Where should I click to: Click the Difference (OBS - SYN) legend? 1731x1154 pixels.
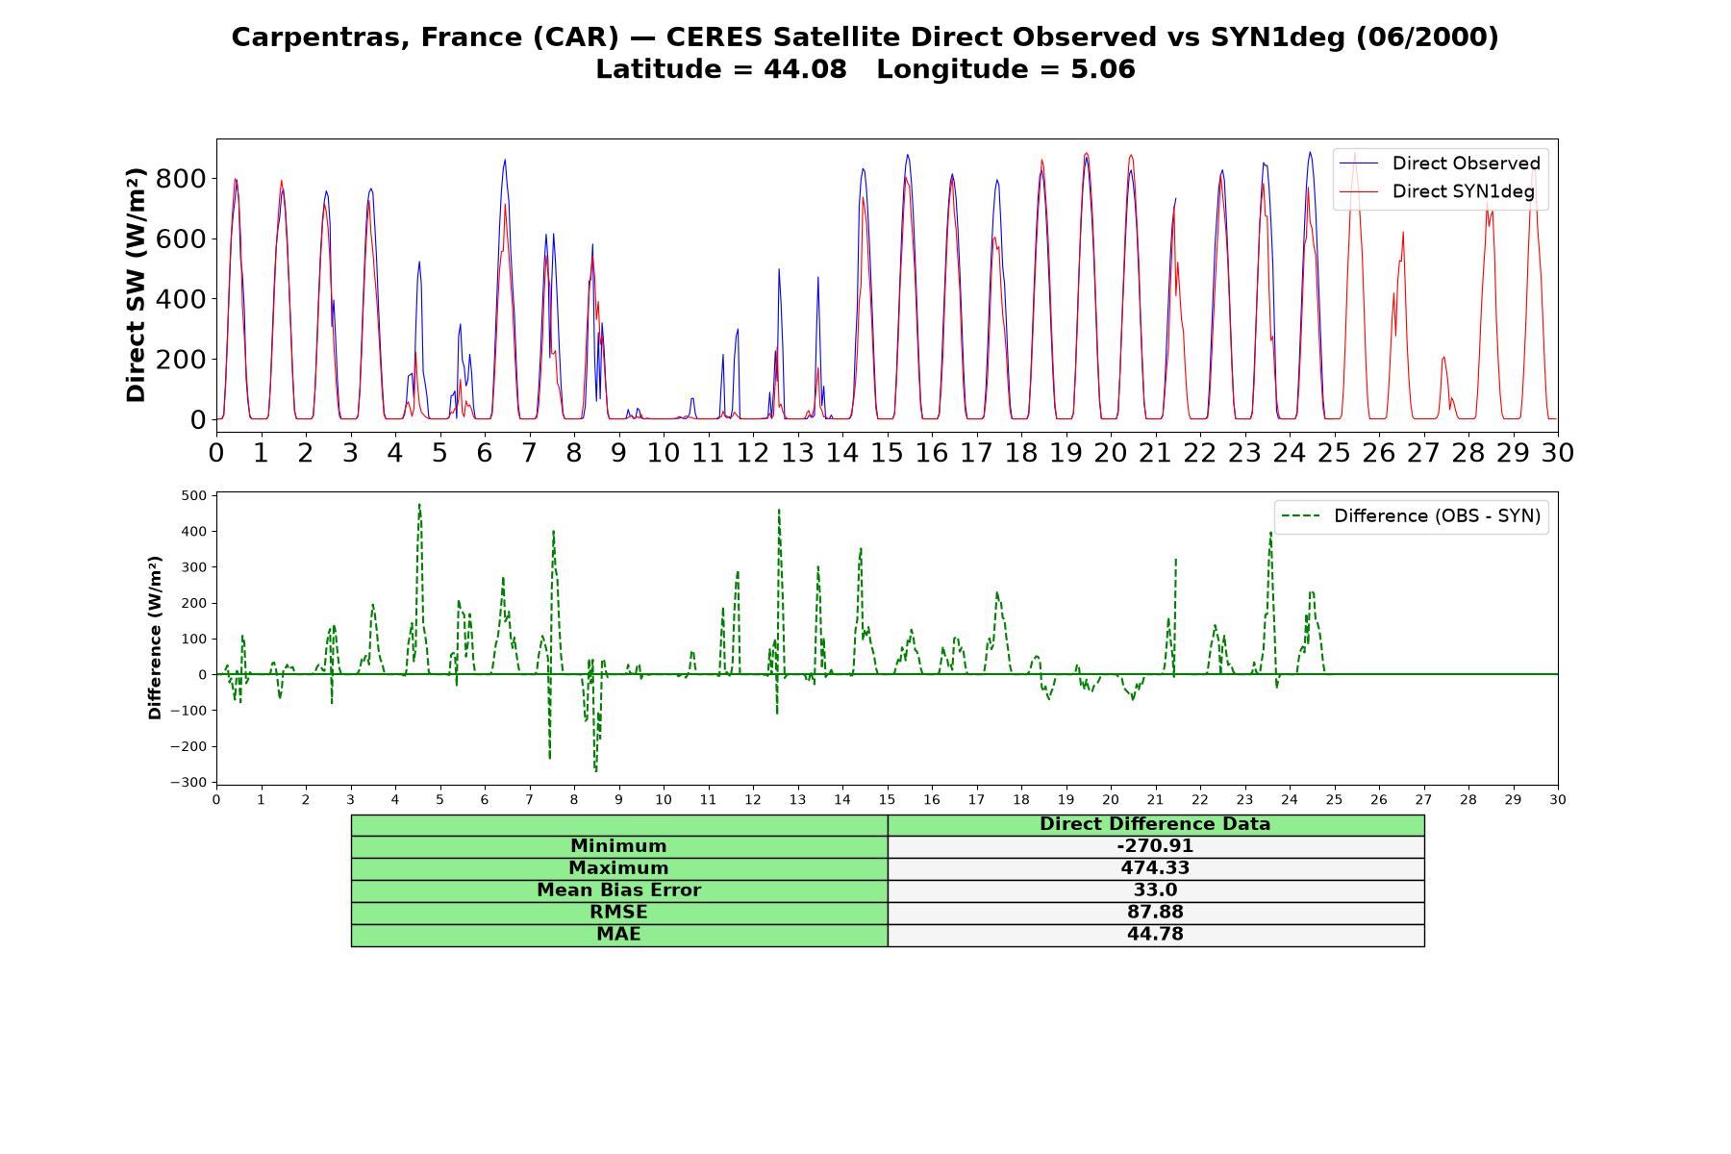1411,516
